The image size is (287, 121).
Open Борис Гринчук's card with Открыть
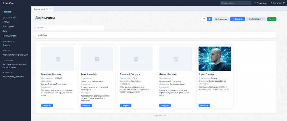tap(204, 105)
